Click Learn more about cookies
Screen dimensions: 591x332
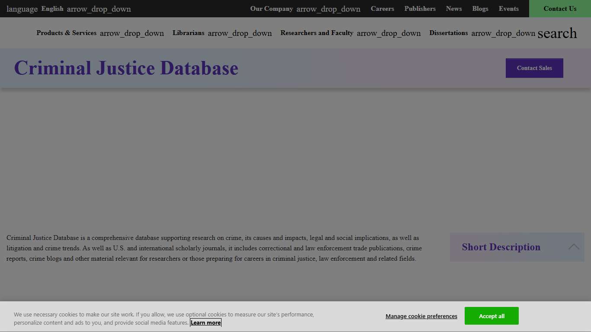coord(206,322)
